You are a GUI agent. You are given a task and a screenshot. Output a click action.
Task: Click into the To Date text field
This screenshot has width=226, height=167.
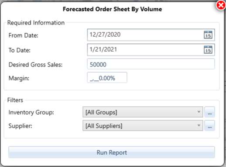click(145, 50)
